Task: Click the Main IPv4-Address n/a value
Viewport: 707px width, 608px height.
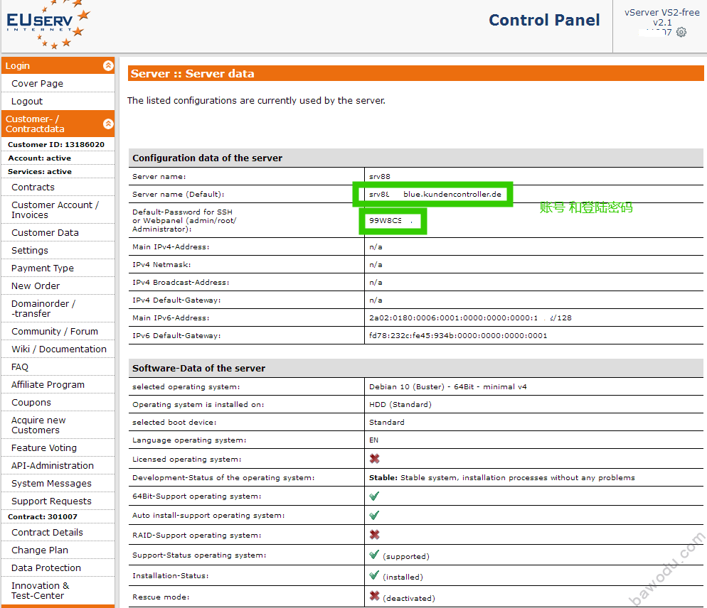Action: (376, 246)
